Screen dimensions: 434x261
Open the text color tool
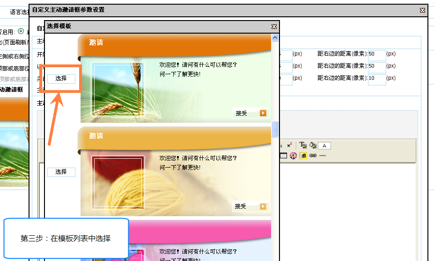[303, 145]
